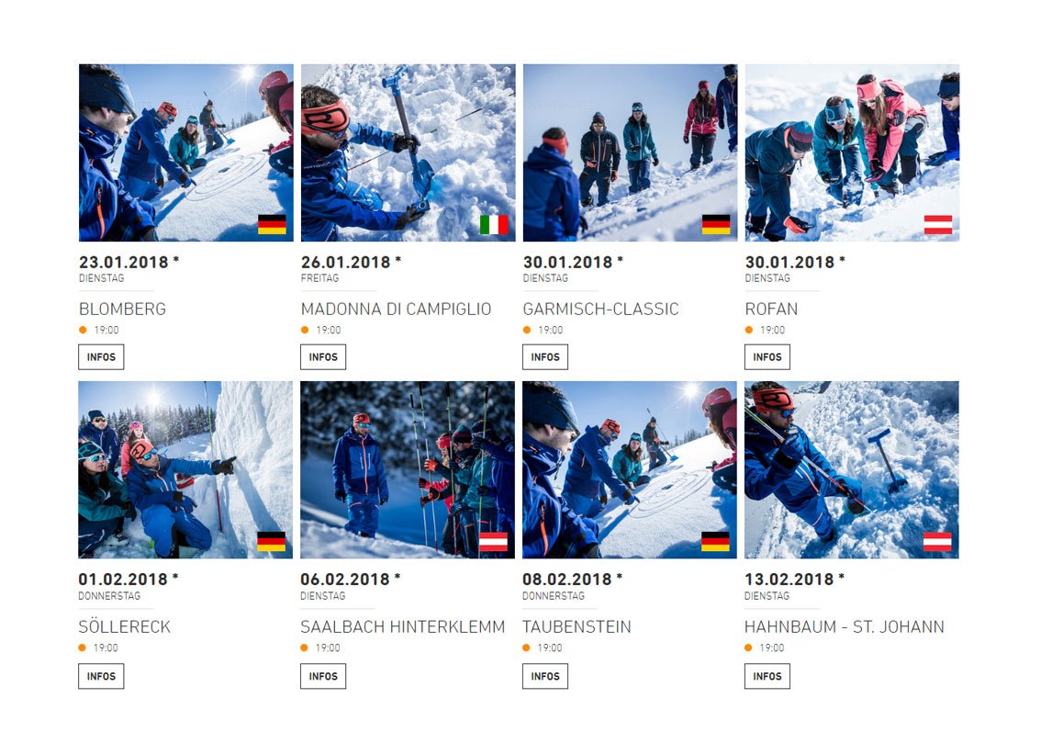This screenshot has width=1041, height=732.
Task: Click the Austrian flag on Saalbach Hinterklemm photo
Action: coord(493,542)
